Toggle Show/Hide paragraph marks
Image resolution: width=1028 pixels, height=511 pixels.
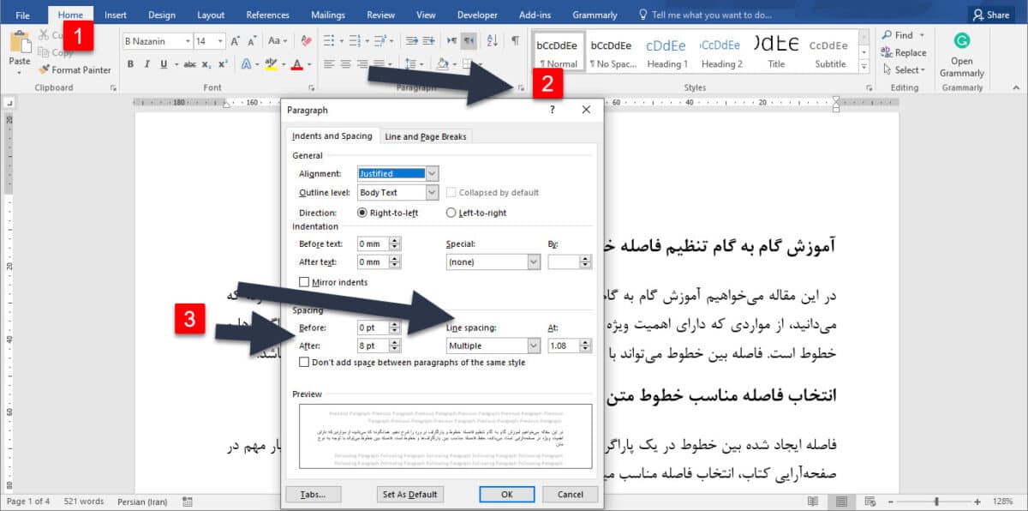515,41
